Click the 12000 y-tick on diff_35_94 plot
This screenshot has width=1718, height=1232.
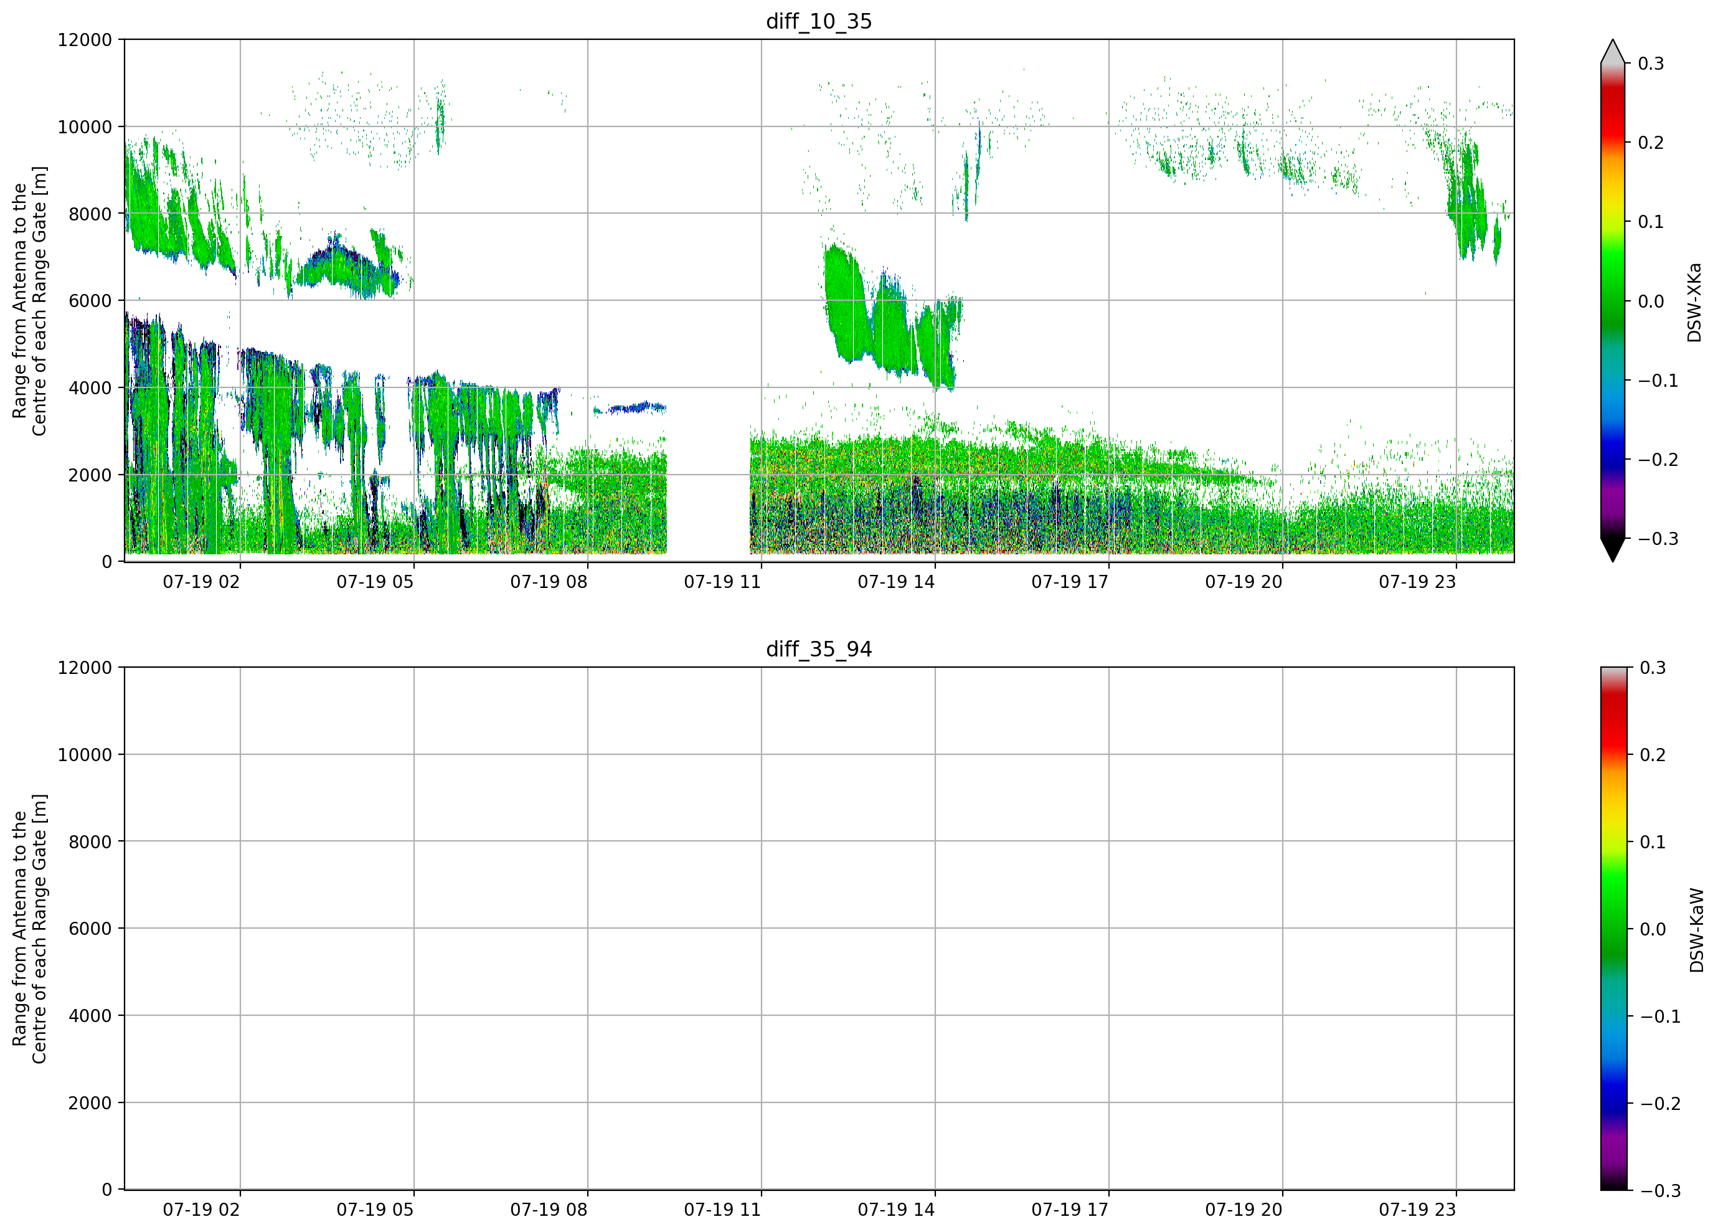click(x=85, y=668)
